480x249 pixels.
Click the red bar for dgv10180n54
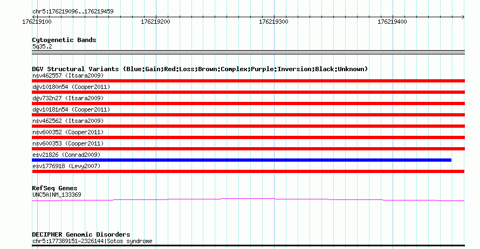click(x=248, y=92)
